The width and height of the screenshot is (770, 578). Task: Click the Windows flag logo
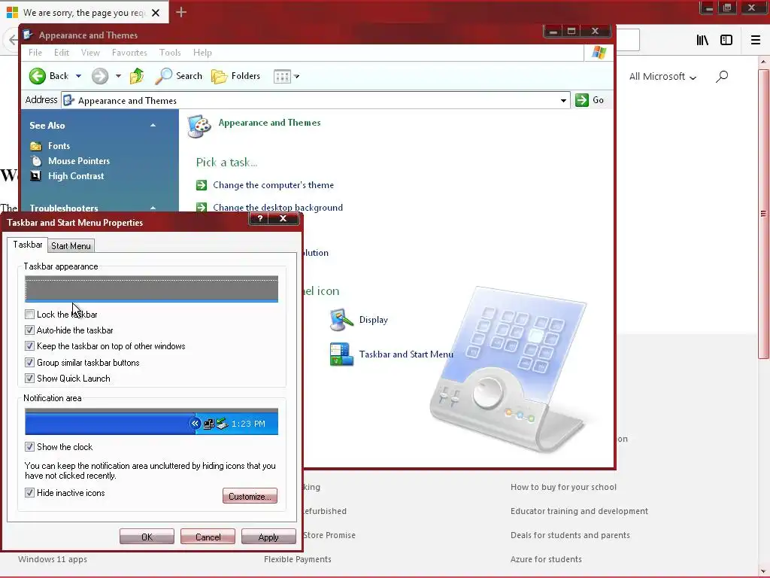(x=599, y=53)
